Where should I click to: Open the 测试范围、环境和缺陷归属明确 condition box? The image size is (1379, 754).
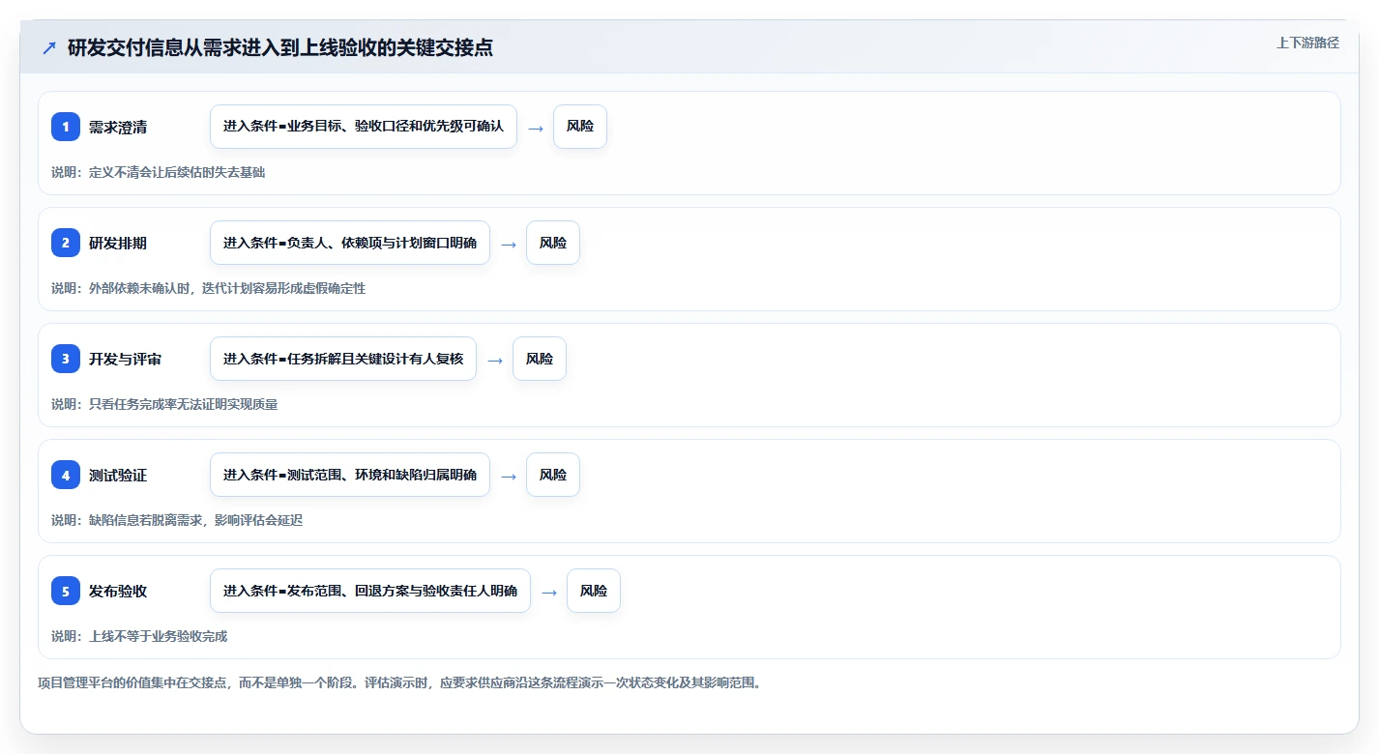pyautogui.click(x=350, y=475)
